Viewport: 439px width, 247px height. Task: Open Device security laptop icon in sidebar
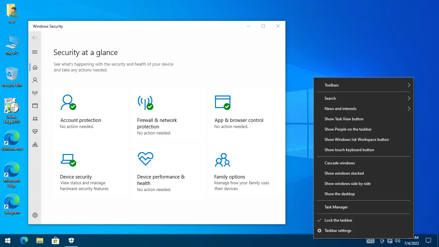(x=35, y=119)
